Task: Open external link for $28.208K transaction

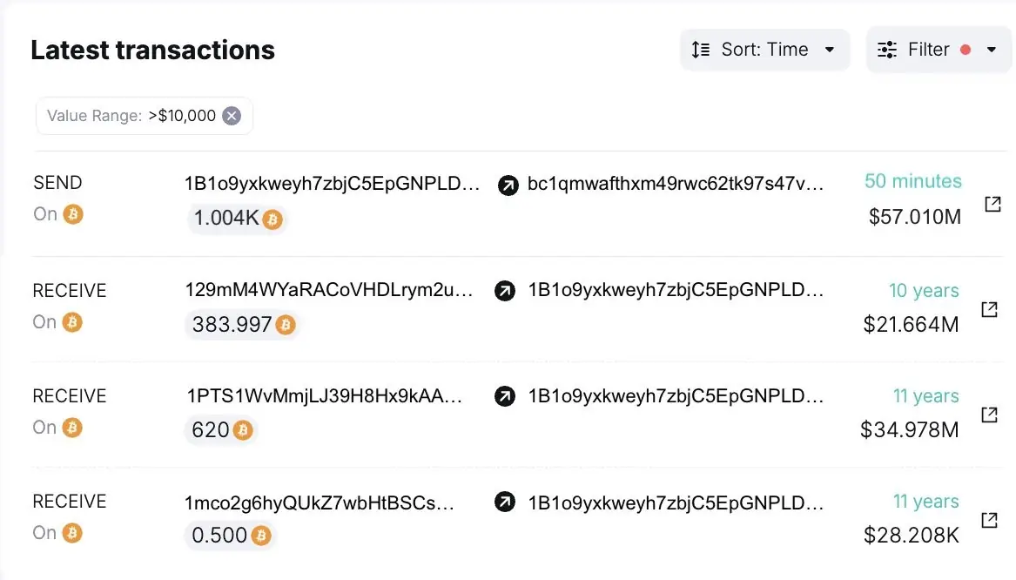Action: (989, 520)
